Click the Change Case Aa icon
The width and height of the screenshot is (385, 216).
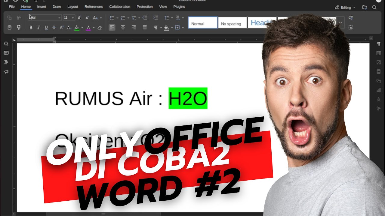coord(95,18)
